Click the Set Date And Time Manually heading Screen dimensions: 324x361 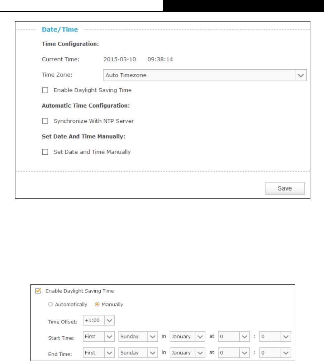pyautogui.click(x=84, y=136)
